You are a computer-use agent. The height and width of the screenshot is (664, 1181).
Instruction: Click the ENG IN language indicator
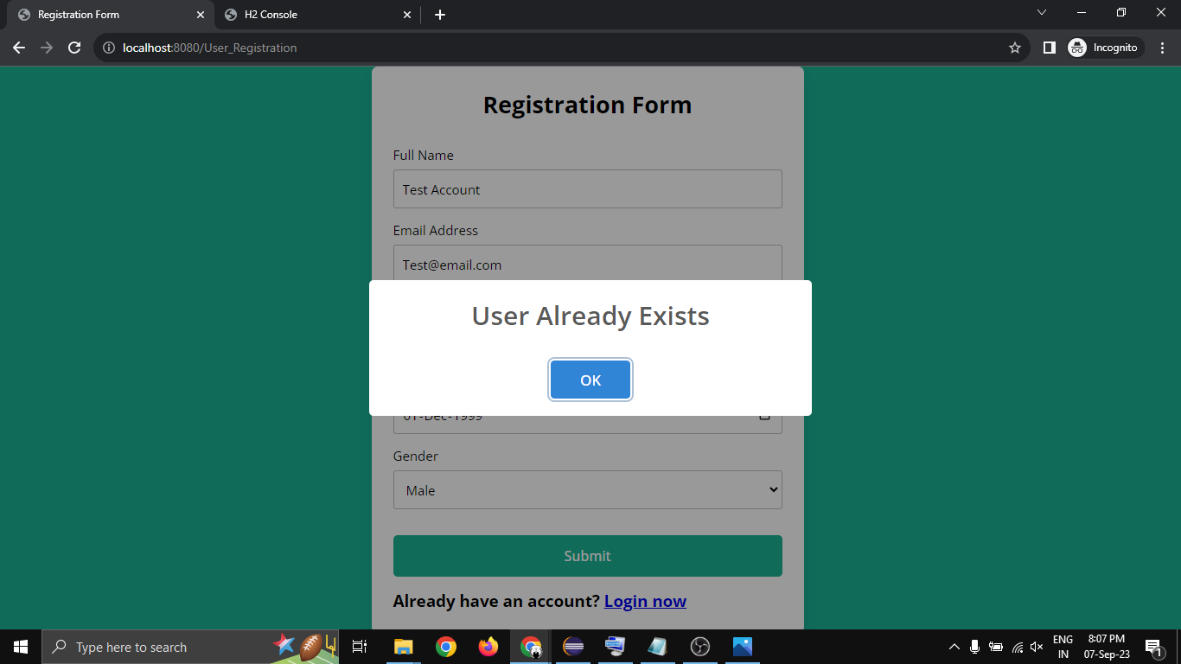pos(1063,647)
